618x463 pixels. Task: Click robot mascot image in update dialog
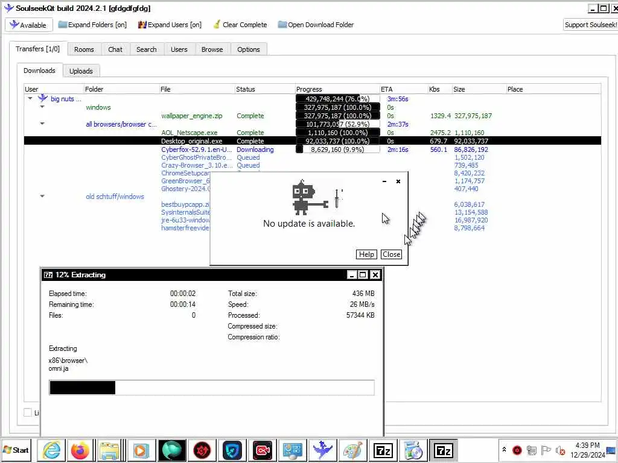[310, 197]
